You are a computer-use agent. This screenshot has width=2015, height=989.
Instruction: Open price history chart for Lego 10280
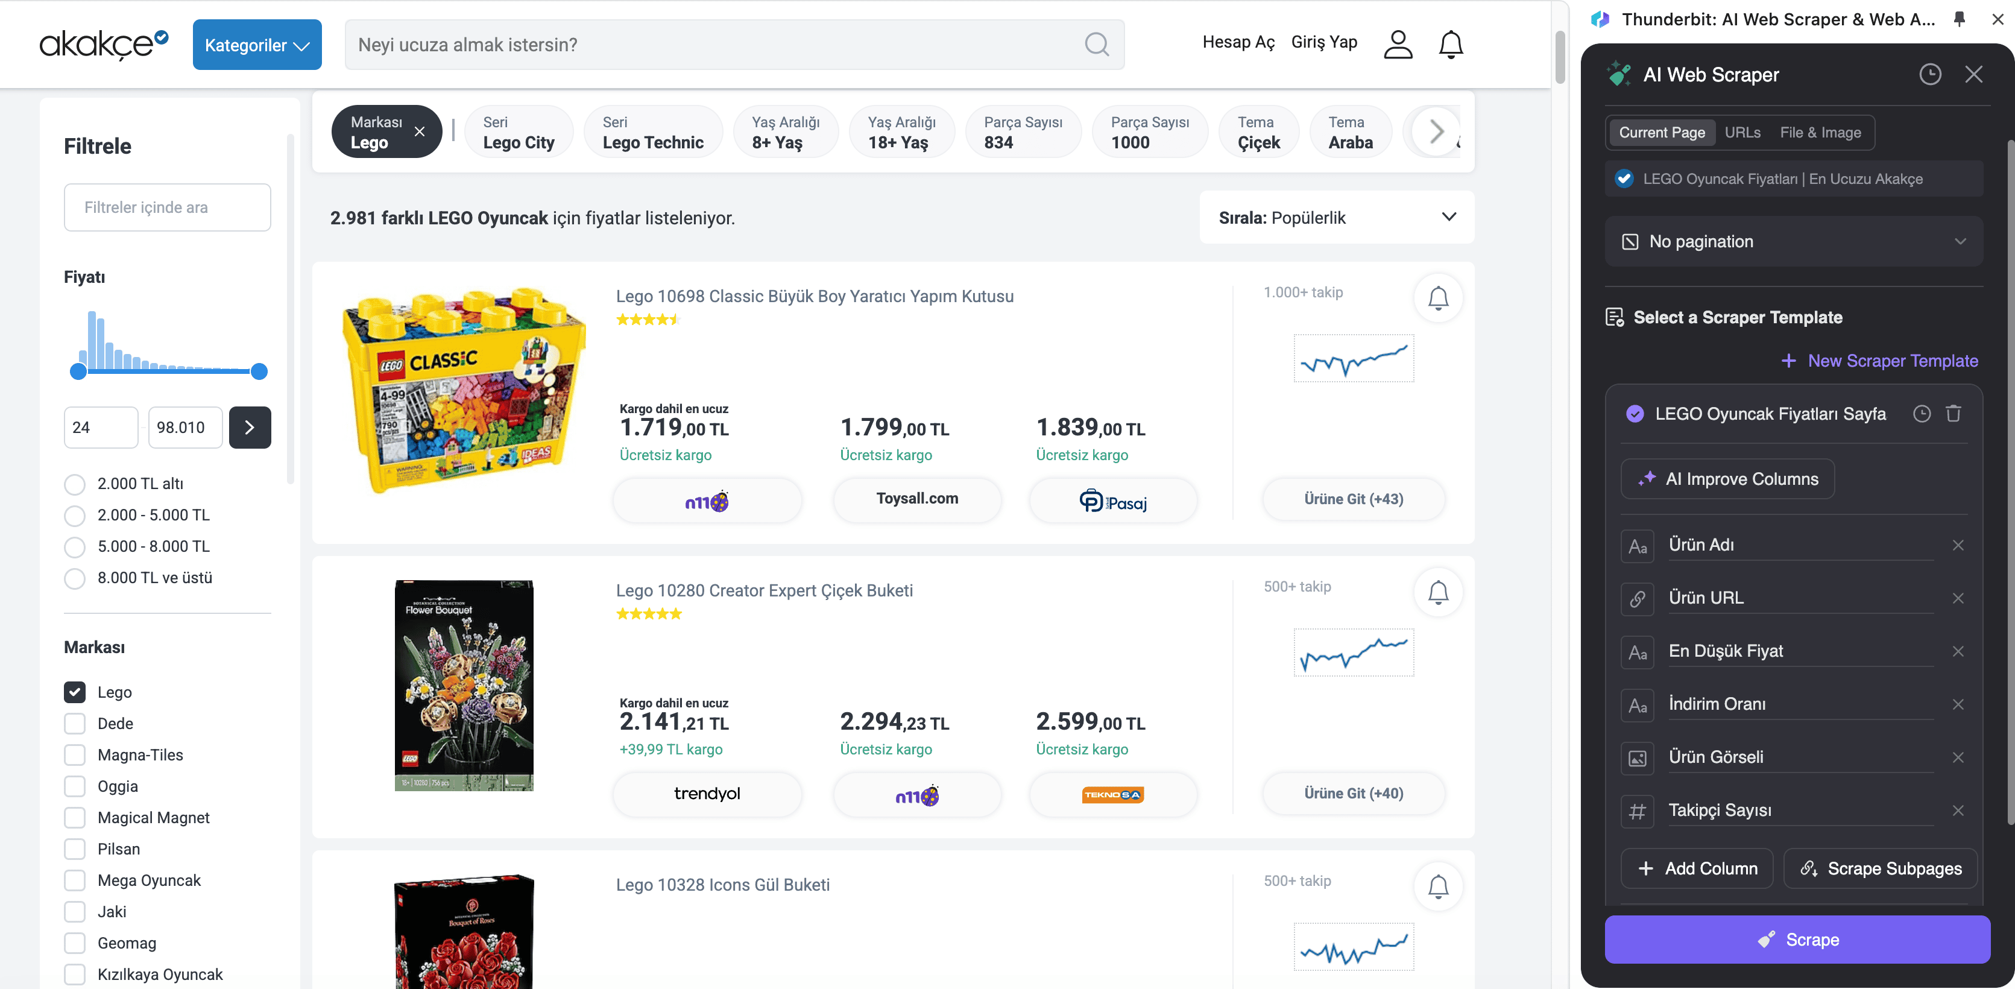click(x=1353, y=652)
